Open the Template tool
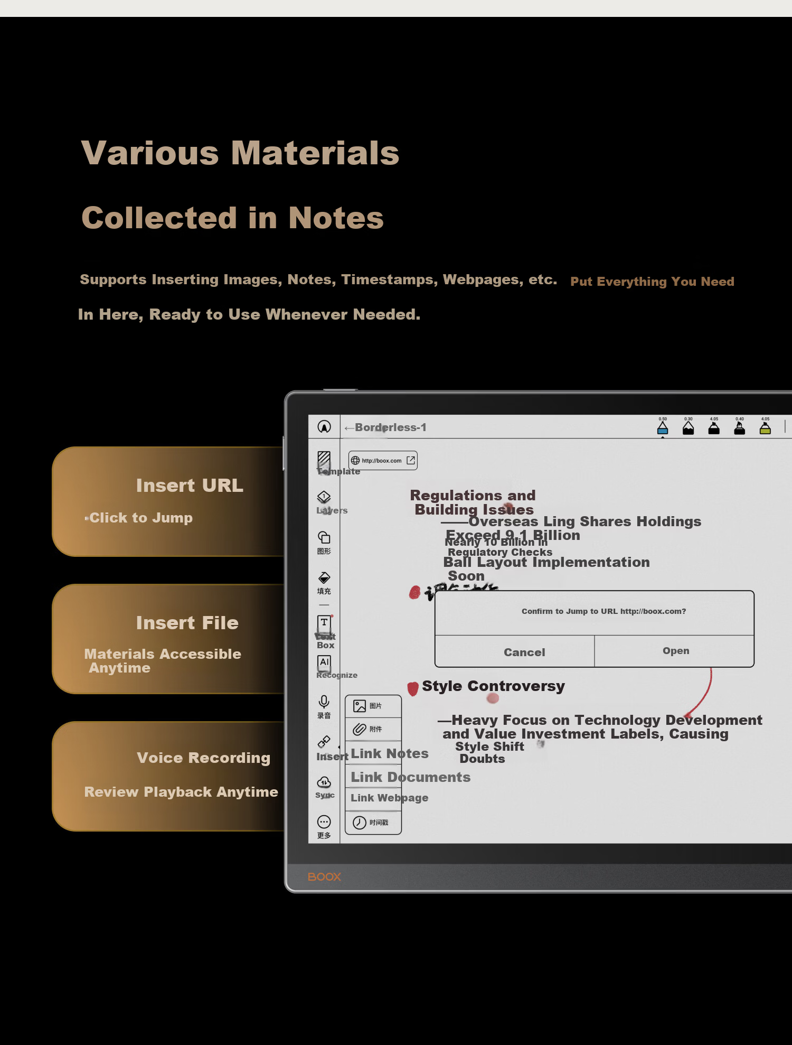Image resolution: width=792 pixels, height=1045 pixels. click(324, 463)
